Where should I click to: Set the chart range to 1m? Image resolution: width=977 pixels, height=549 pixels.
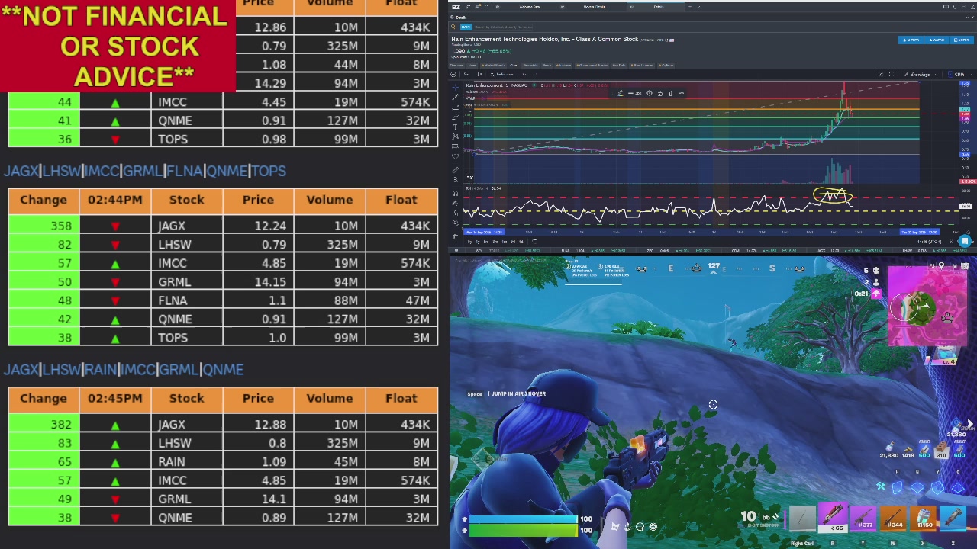[505, 242]
